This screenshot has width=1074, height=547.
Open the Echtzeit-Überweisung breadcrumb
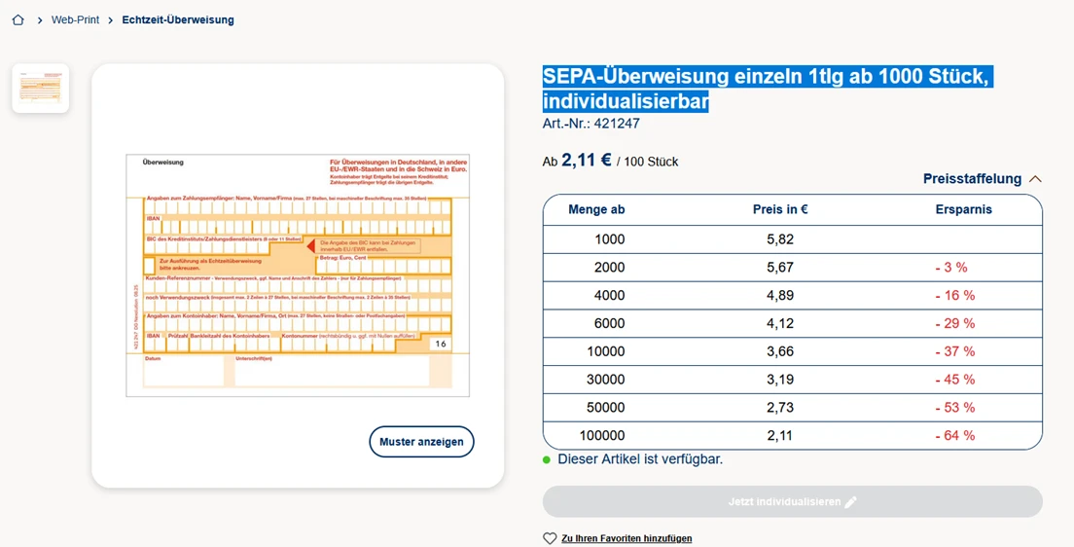[178, 19]
